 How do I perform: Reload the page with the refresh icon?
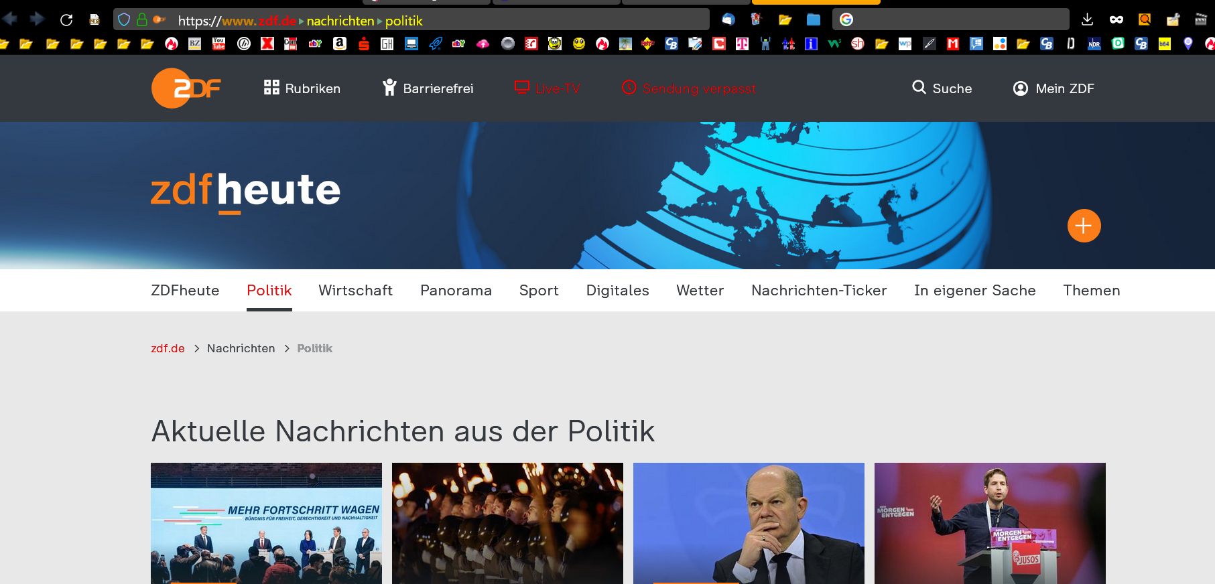[66, 20]
